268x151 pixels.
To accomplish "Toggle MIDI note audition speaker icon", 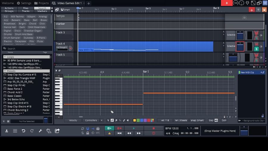I will pos(128,120).
